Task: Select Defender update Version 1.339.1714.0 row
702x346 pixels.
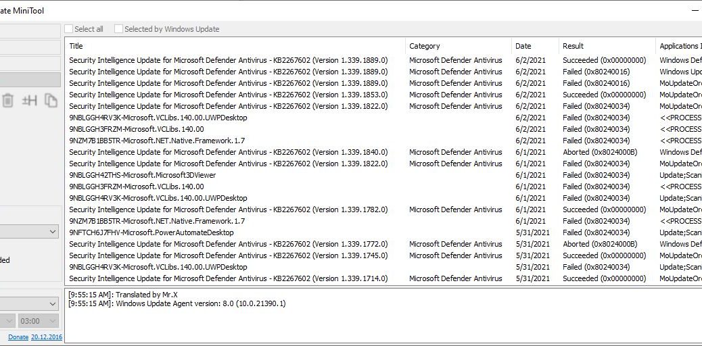Action: [x=383, y=278]
